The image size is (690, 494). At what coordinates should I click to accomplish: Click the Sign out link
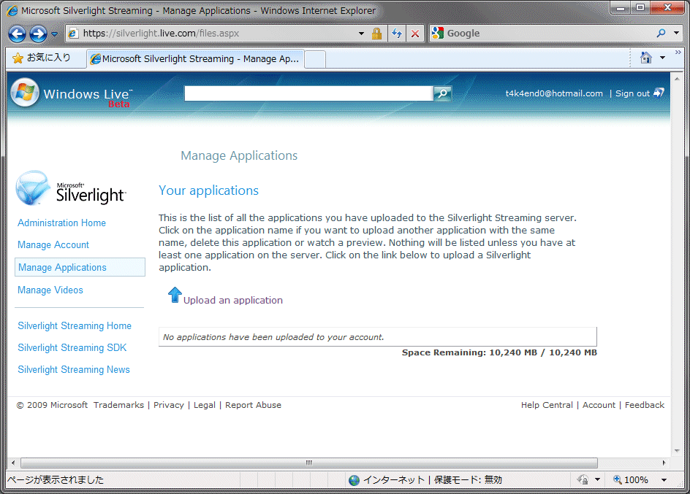[x=632, y=93]
